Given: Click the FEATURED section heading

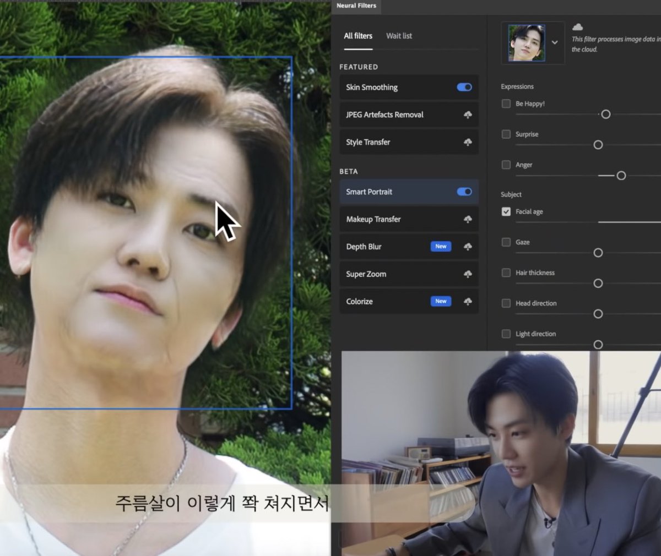Looking at the screenshot, I should (359, 67).
